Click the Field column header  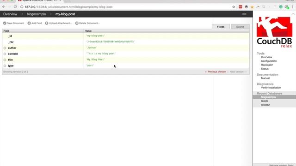(43, 31)
